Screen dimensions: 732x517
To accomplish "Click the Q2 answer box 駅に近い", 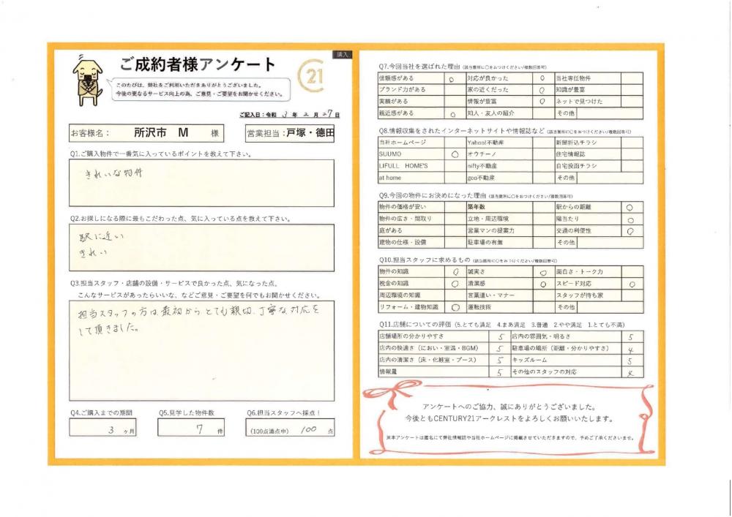I will coord(202,248).
